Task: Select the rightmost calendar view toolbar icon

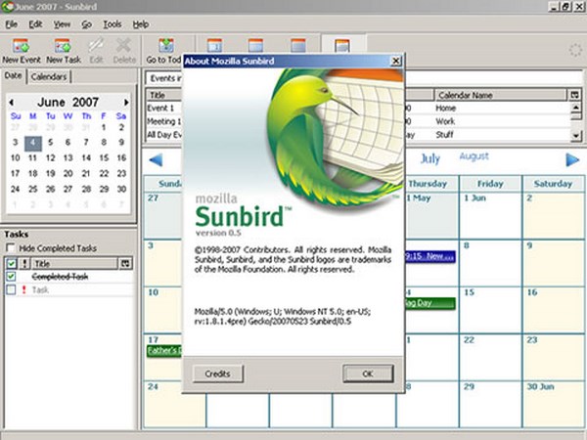Action: coord(342,47)
